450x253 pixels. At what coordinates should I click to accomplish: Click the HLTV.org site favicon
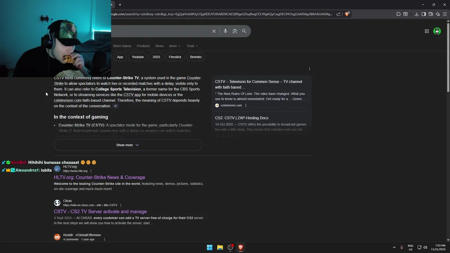click(x=57, y=169)
